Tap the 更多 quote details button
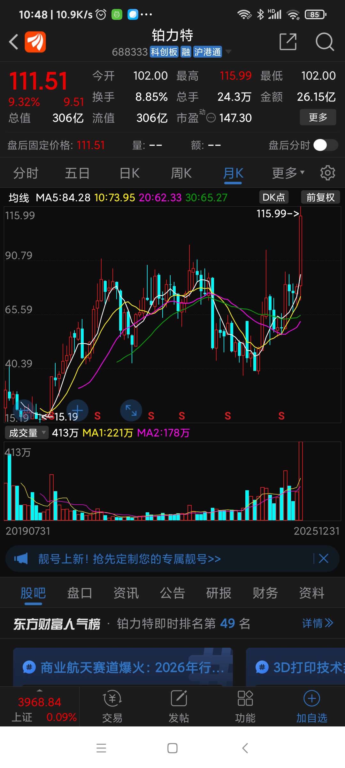Viewport: 345px width, 768px height. pyautogui.click(x=318, y=117)
